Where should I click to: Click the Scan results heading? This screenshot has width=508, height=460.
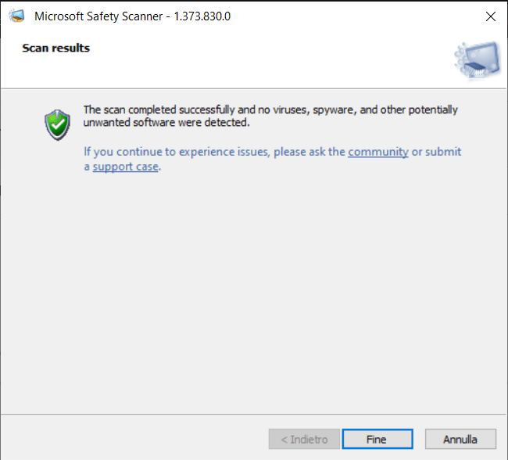55,48
